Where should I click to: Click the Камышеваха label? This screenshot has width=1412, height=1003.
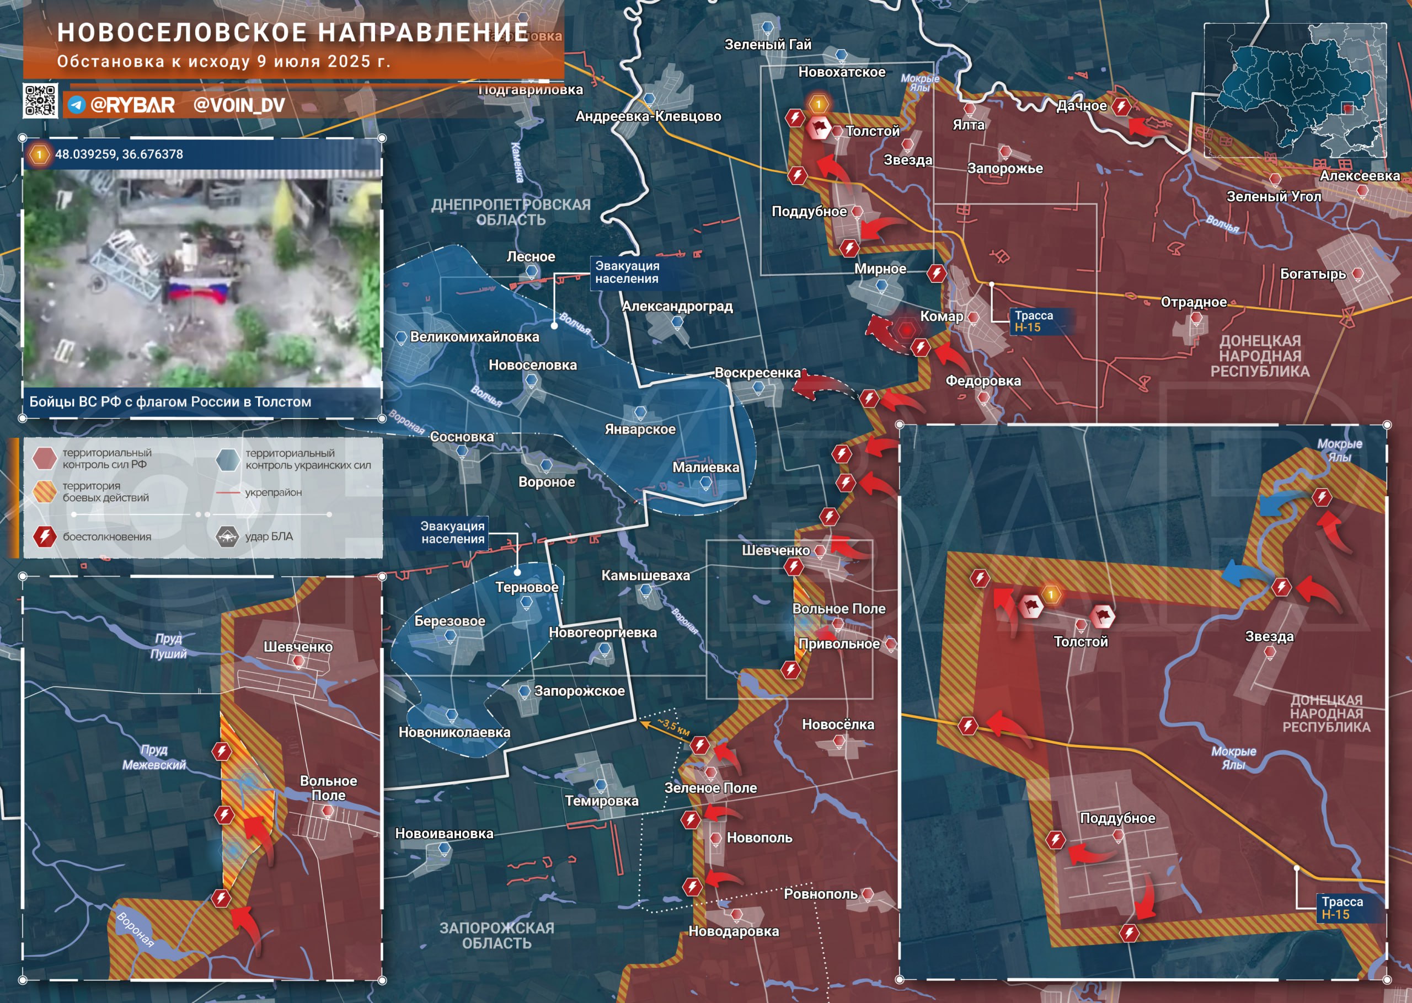tap(645, 576)
